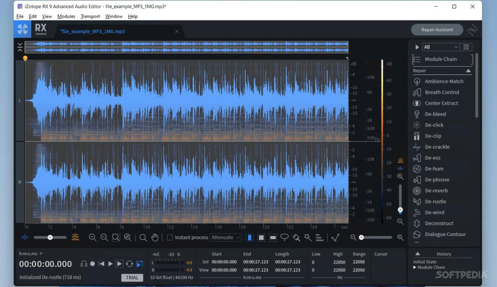Toggle the right channel R selector
The height and width of the screenshot is (287, 497).
(x=20, y=182)
